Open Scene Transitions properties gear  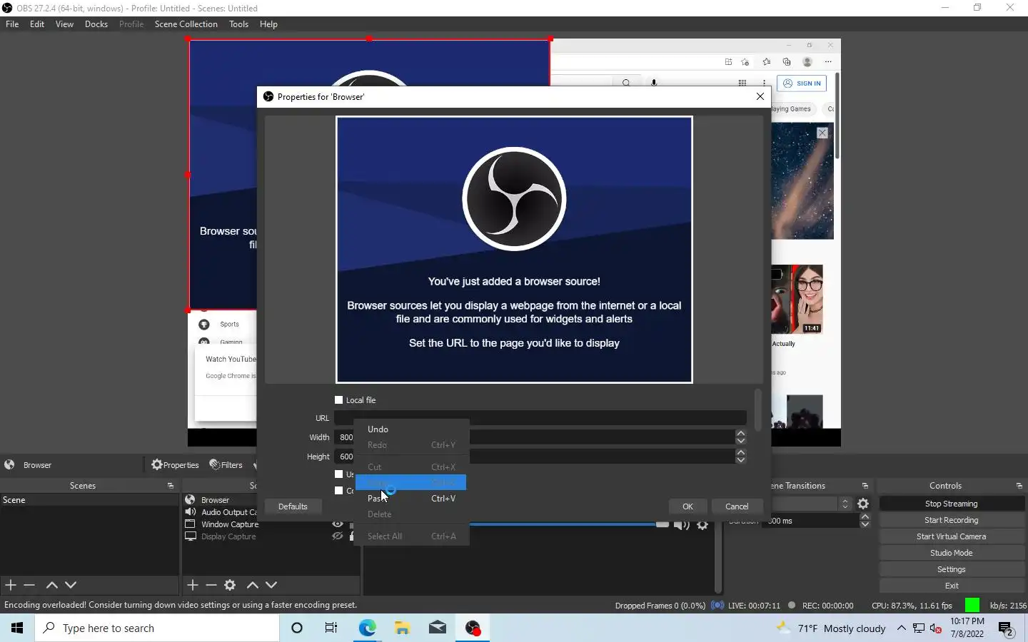tap(863, 504)
